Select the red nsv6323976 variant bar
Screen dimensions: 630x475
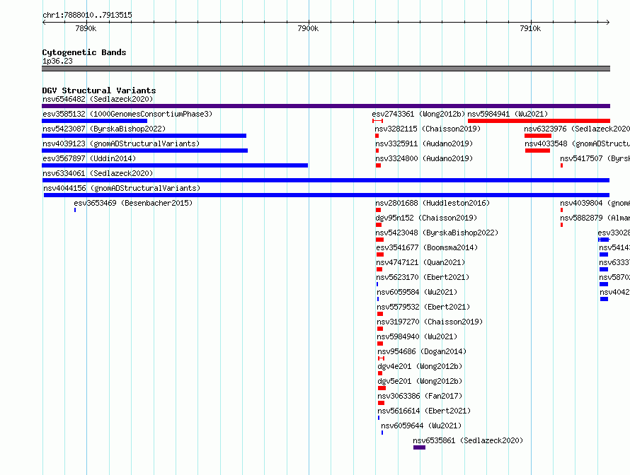[538, 136]
